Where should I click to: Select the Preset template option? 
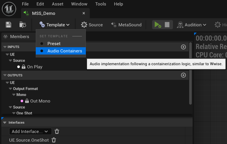61,44
